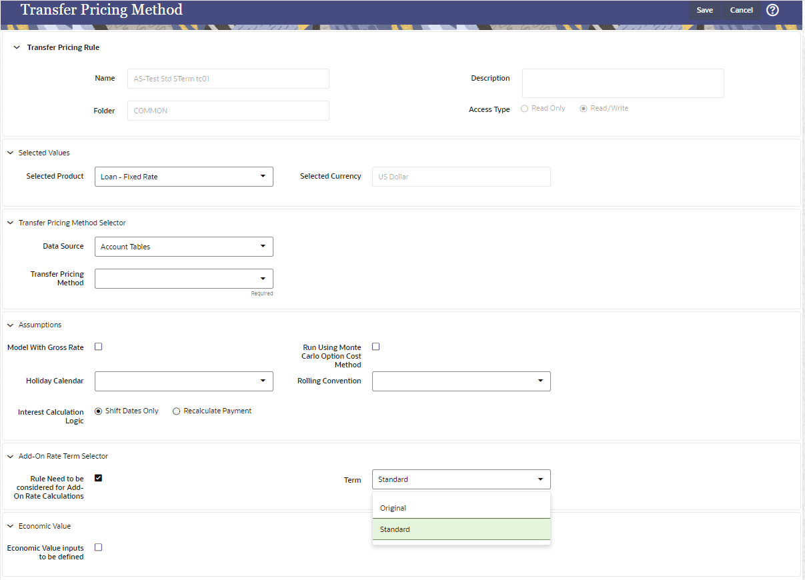805x580 pixels.
Task: Click the Description text box
Action: tap(622, 83)
